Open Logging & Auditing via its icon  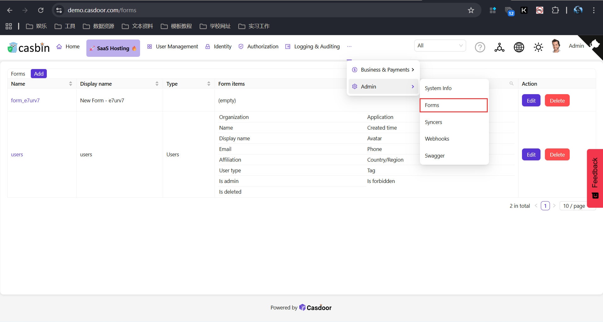(x=288, y=46)
